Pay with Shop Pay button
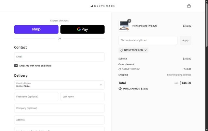Screen dimensions: 208x131 (36, 29)
